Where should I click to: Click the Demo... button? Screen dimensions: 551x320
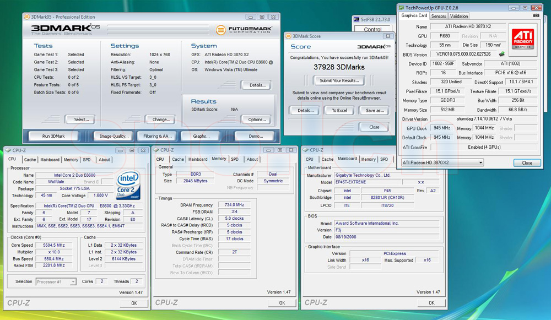point(256,136)
